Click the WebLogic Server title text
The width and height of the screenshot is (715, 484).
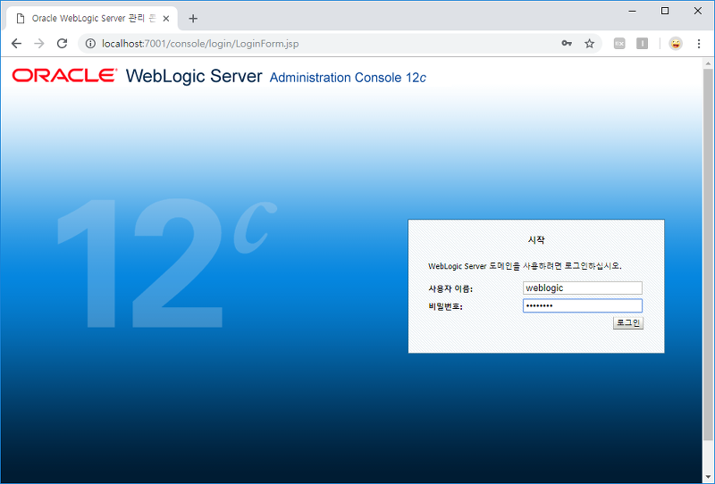(x=194, y=76)
